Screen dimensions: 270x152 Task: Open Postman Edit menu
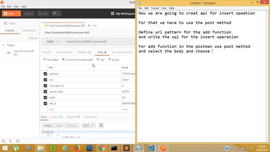[x=9, y=7]
